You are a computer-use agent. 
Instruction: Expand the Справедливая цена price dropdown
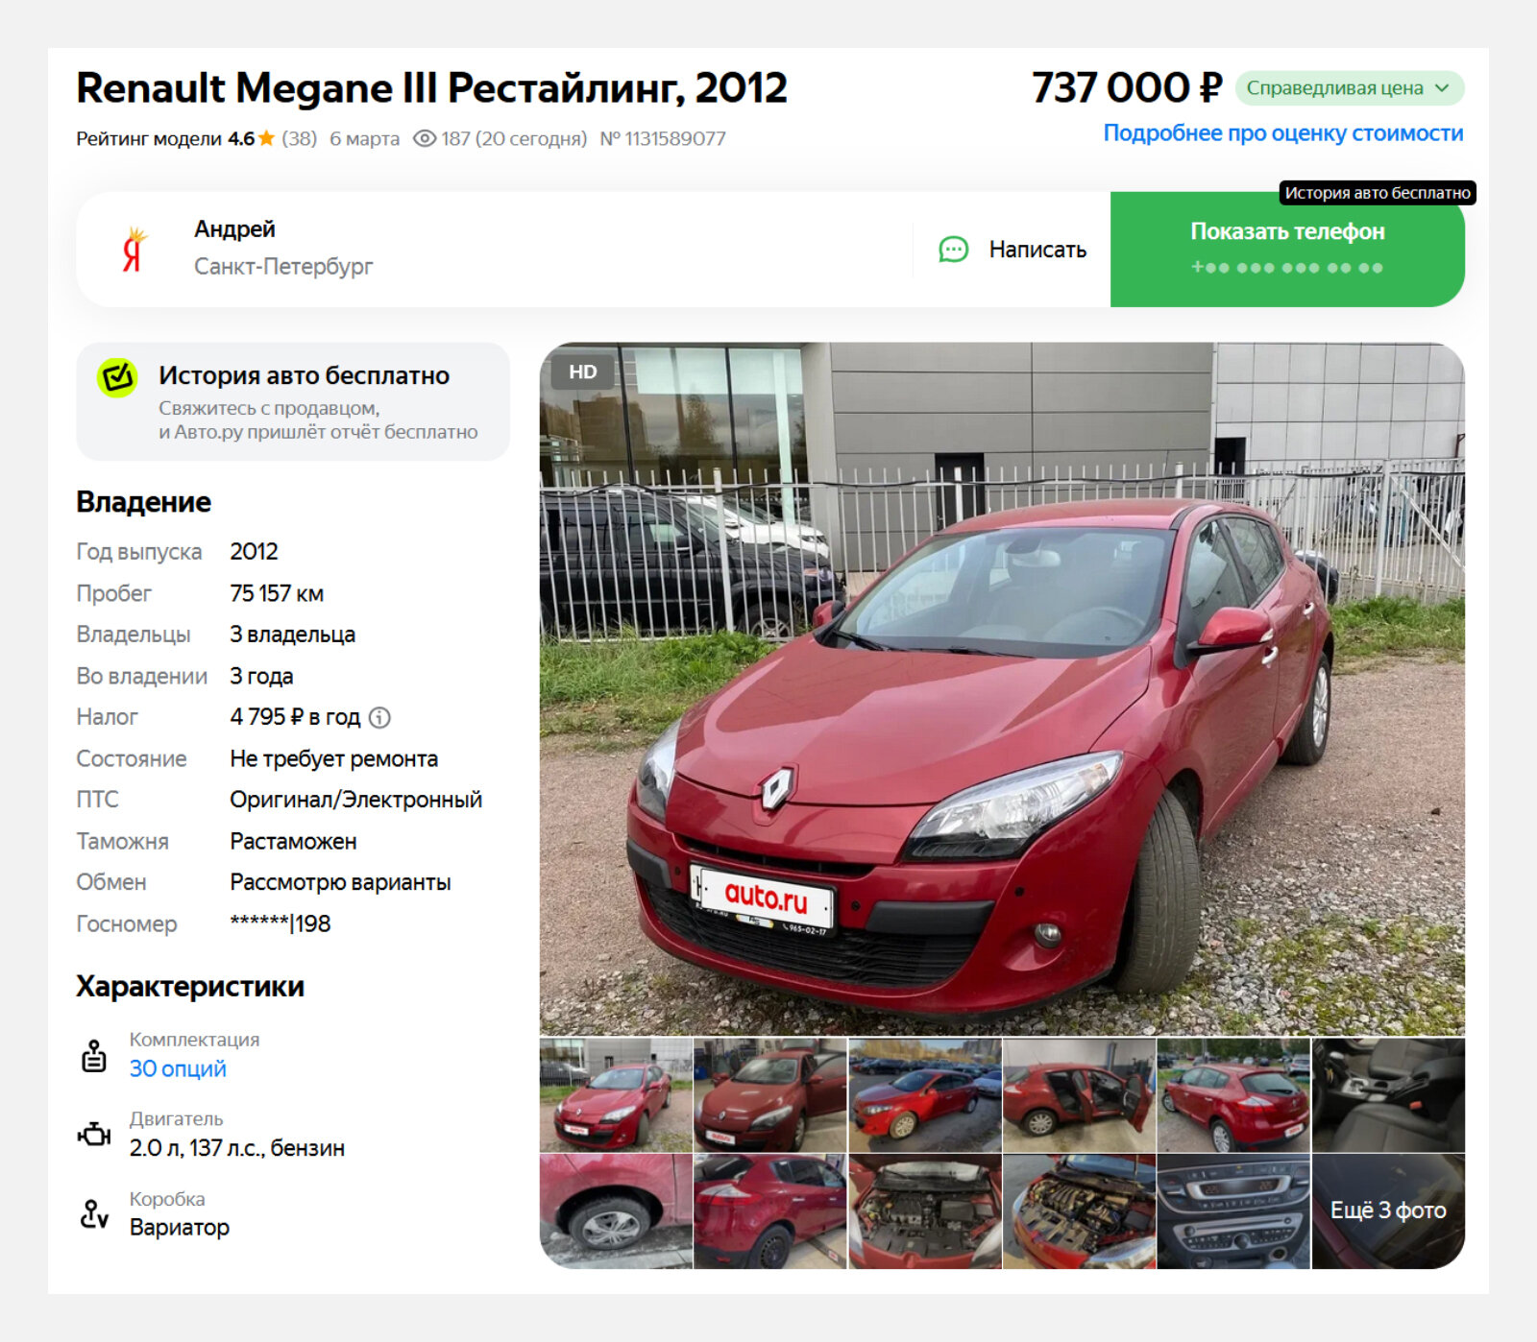coord(1350,88)
